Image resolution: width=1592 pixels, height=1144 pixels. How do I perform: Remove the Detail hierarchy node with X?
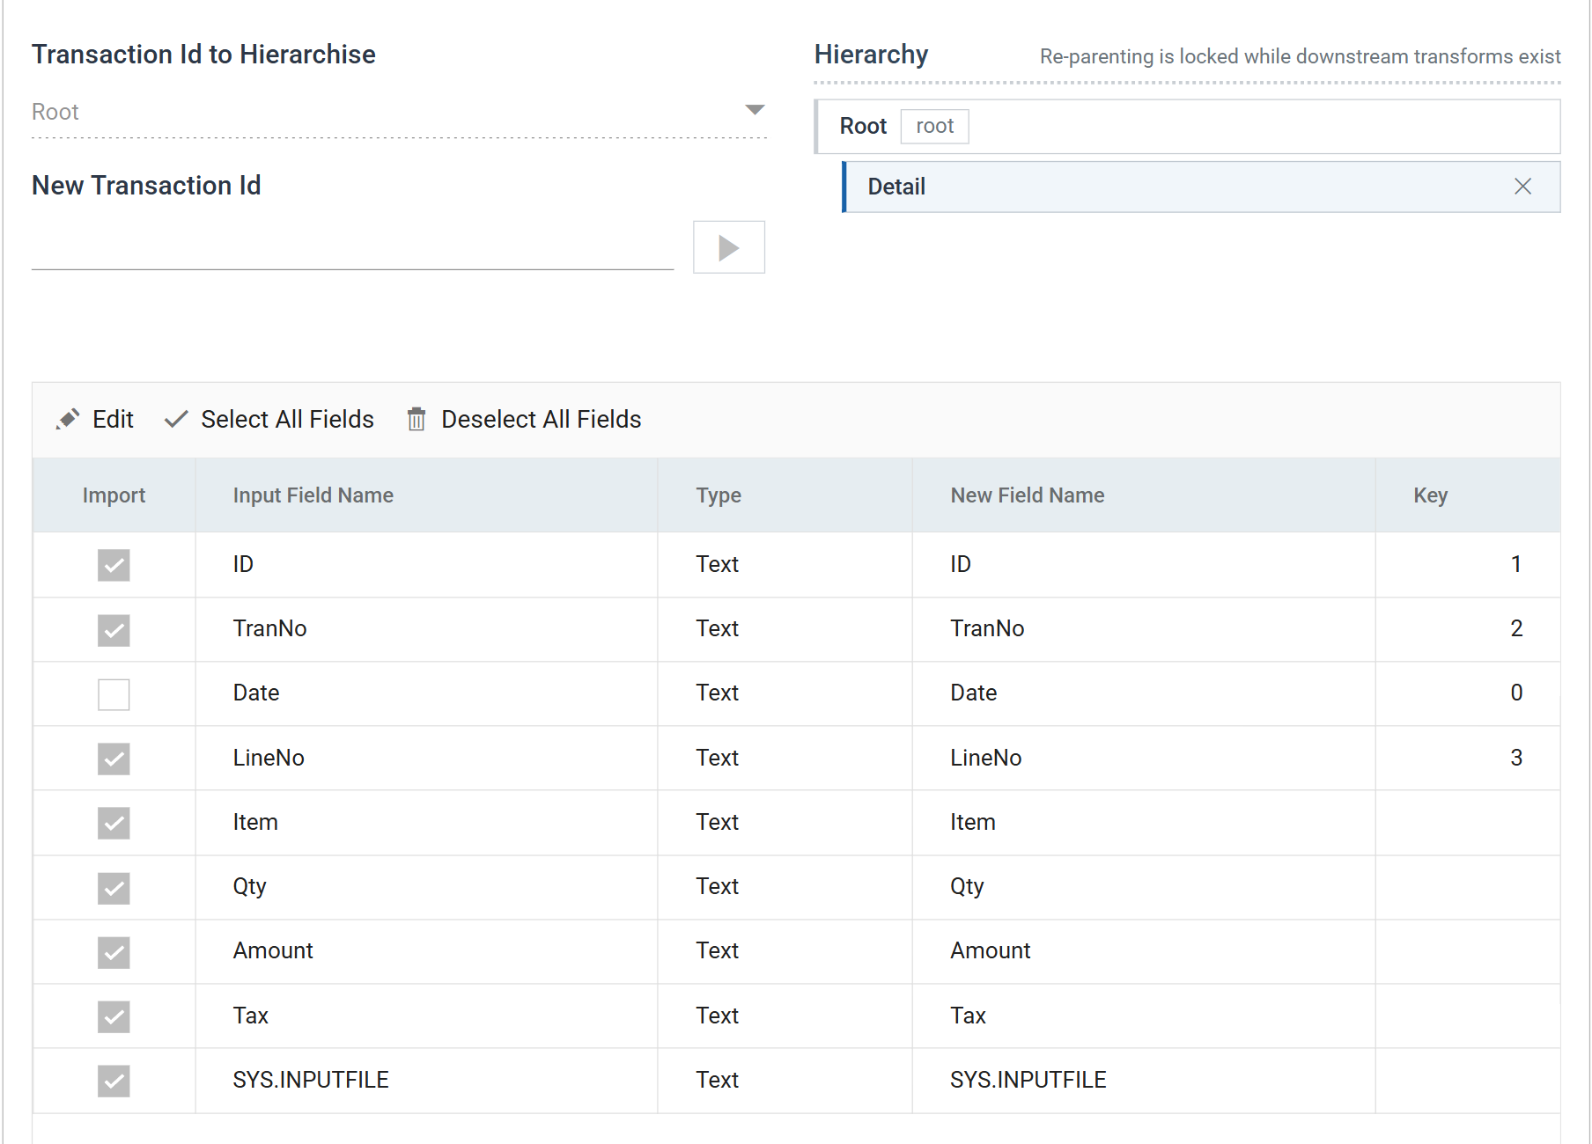[1522, 187]
